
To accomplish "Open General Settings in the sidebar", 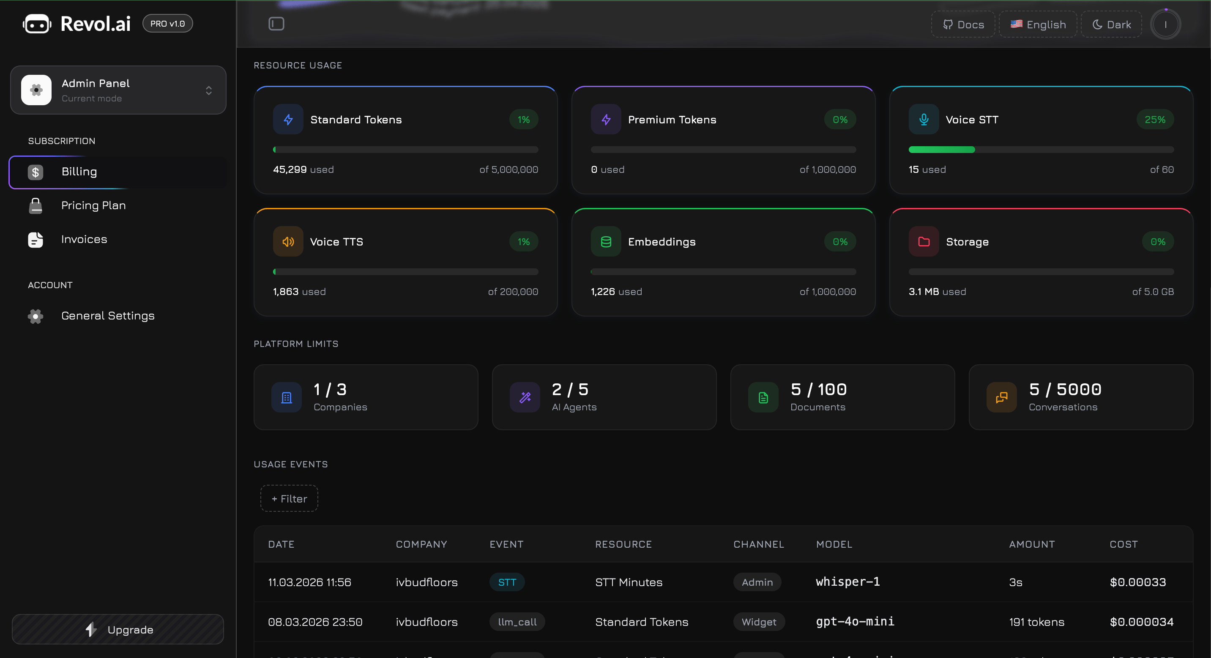I will click(118, 316).
